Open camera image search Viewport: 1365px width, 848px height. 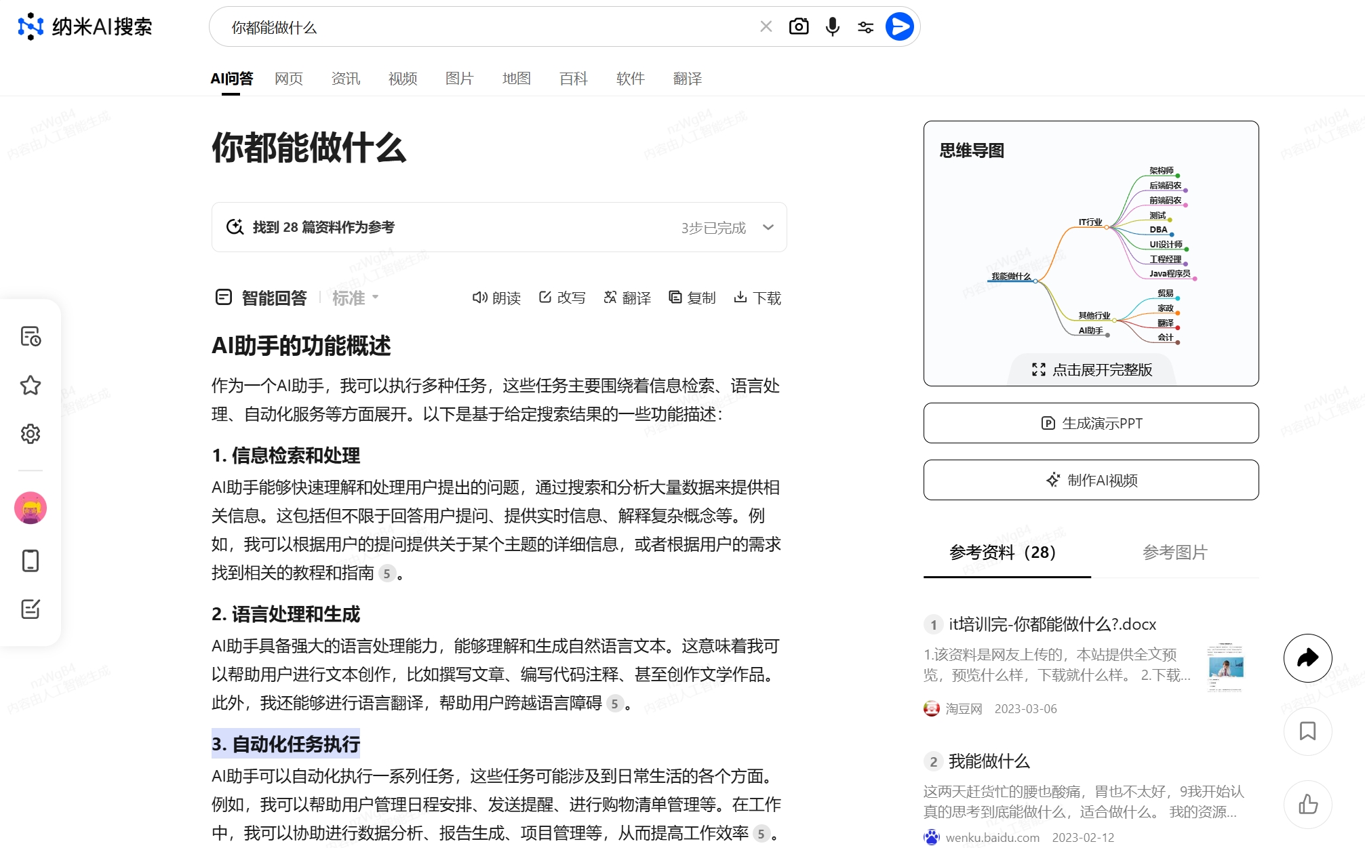tap(799, 26)
